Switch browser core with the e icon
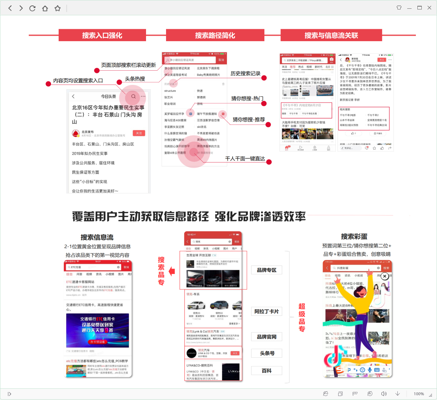The image size is (437, 400). coord(326,394)
